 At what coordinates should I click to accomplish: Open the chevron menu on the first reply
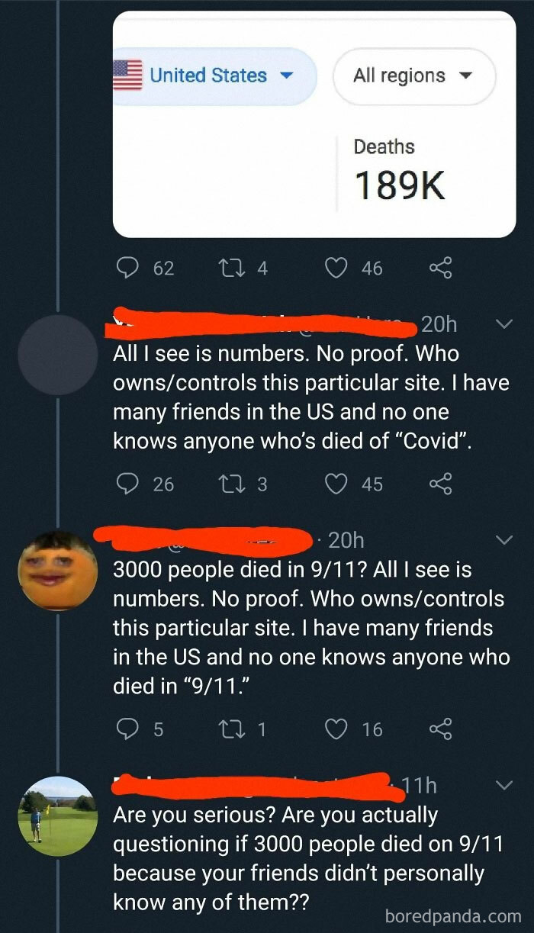pos(503,323)
